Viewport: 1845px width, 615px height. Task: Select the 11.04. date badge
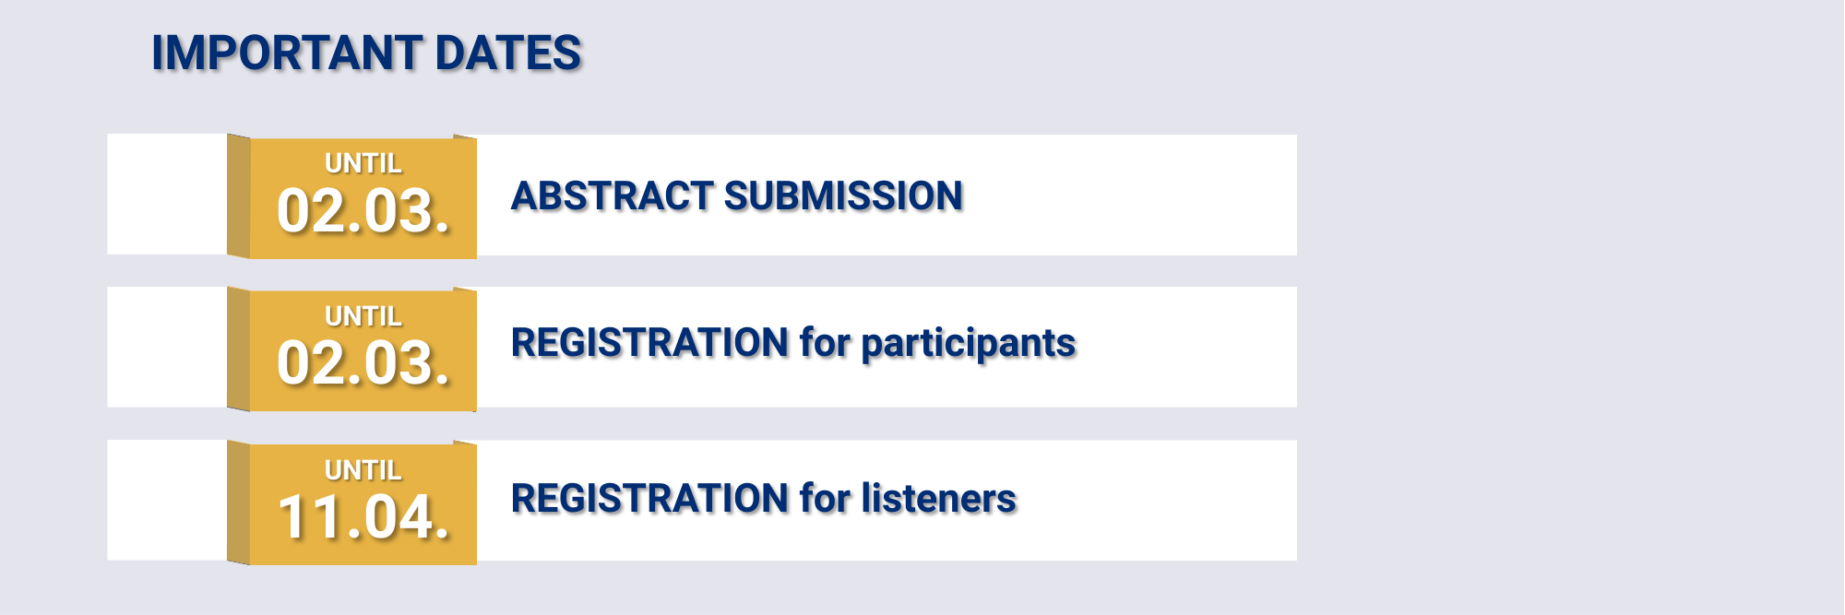pos(363,517)
